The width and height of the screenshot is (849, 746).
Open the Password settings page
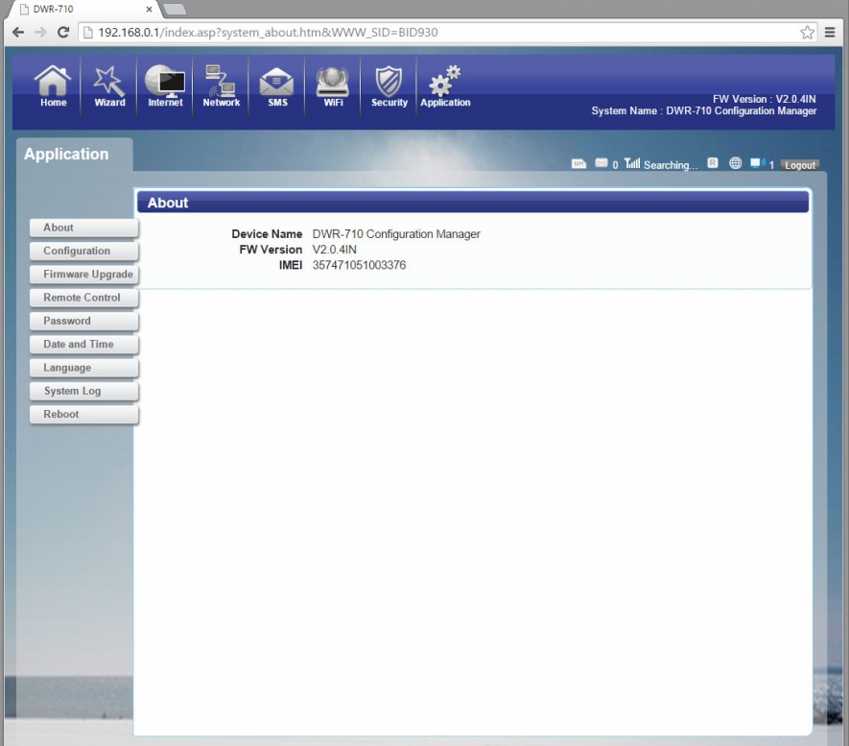(x=83, y=321)
